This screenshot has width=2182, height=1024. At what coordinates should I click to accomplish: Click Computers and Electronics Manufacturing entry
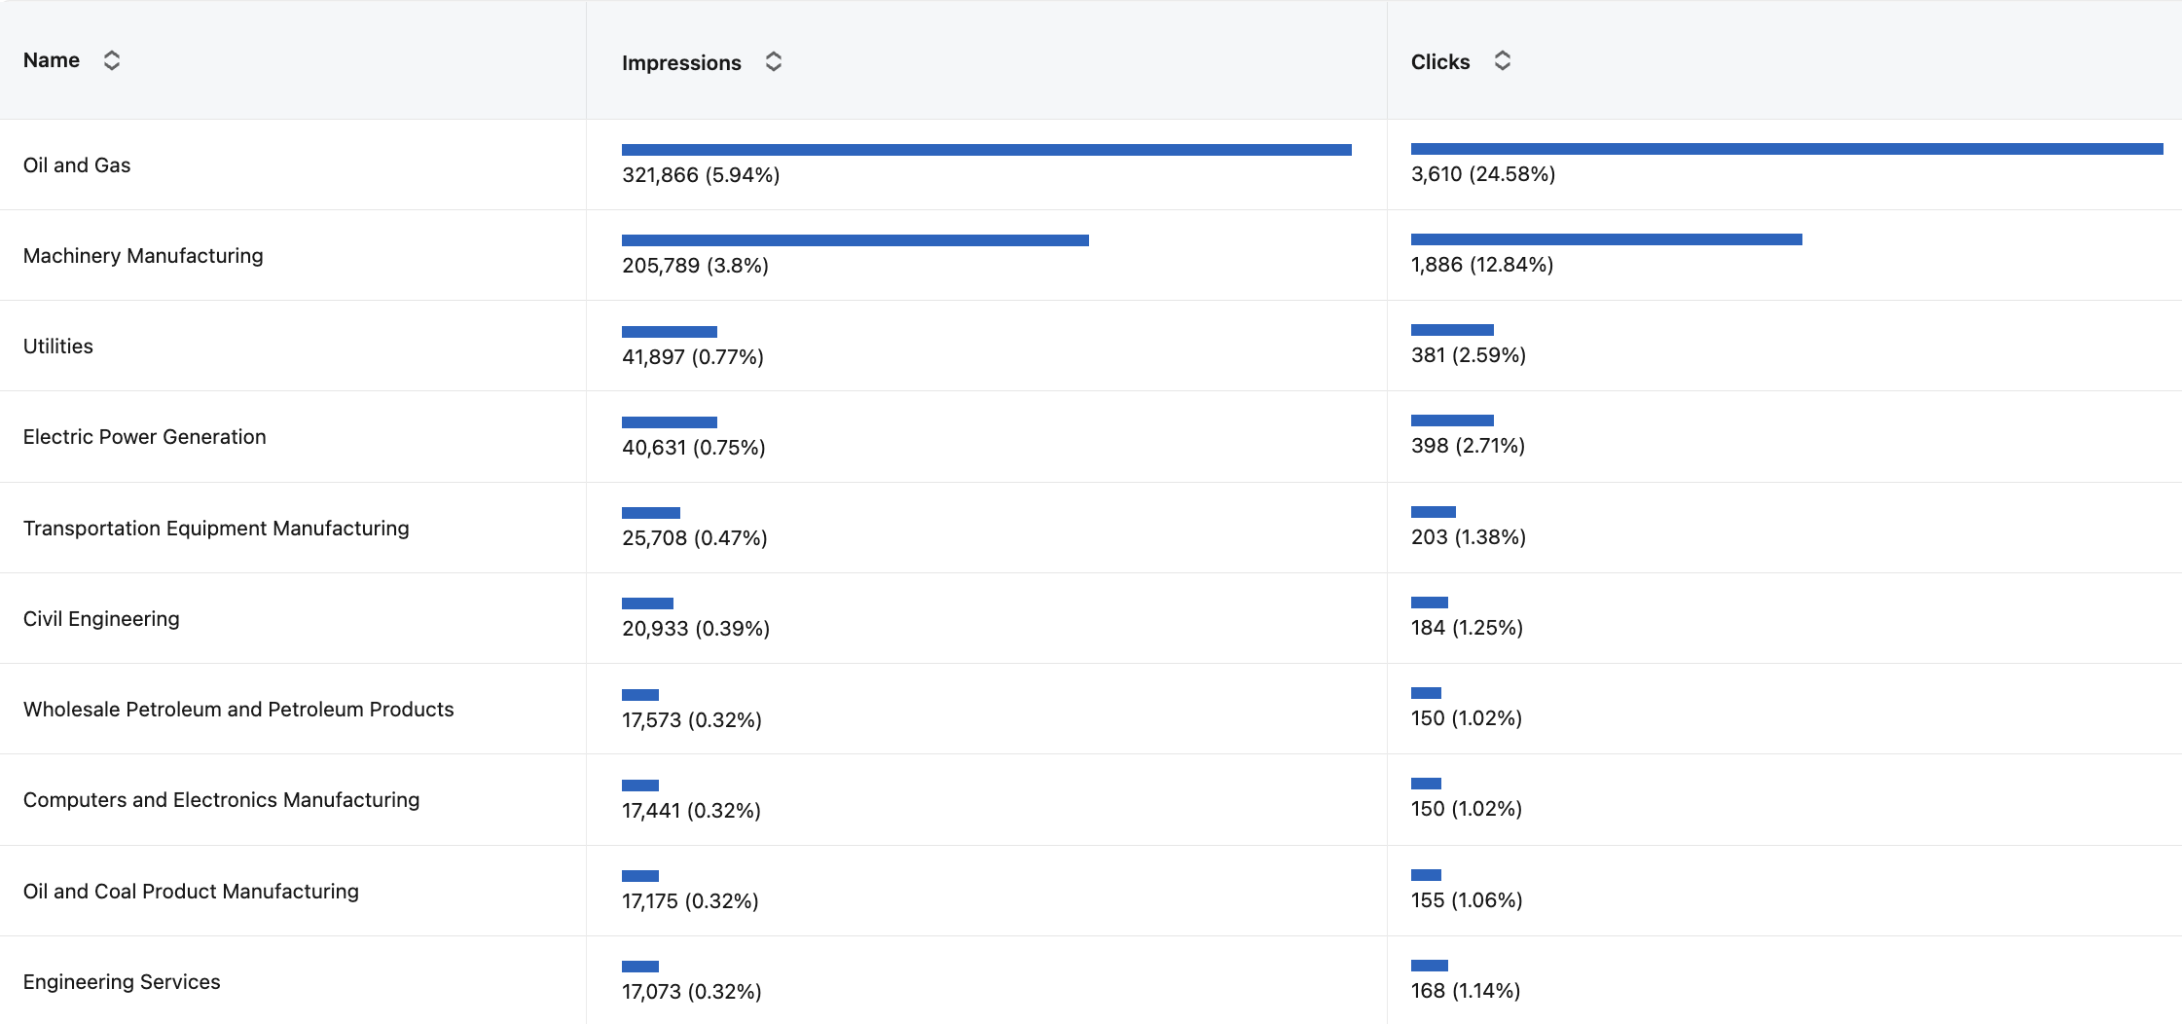(x=221, y=800)
